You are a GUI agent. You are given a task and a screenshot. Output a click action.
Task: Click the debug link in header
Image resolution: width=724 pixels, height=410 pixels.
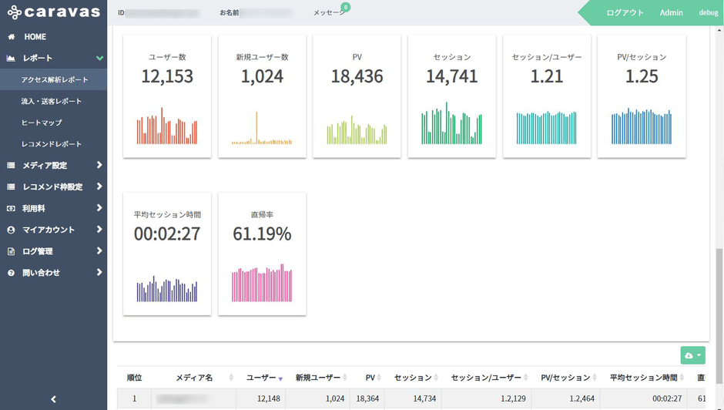[708, 13]
